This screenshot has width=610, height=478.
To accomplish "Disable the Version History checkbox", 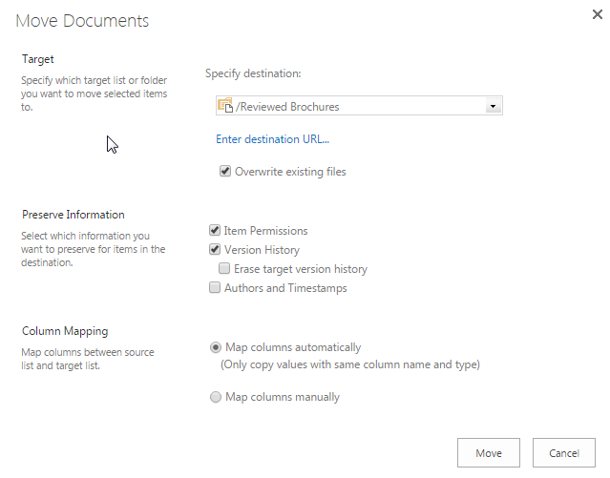I will coord(215,249).
